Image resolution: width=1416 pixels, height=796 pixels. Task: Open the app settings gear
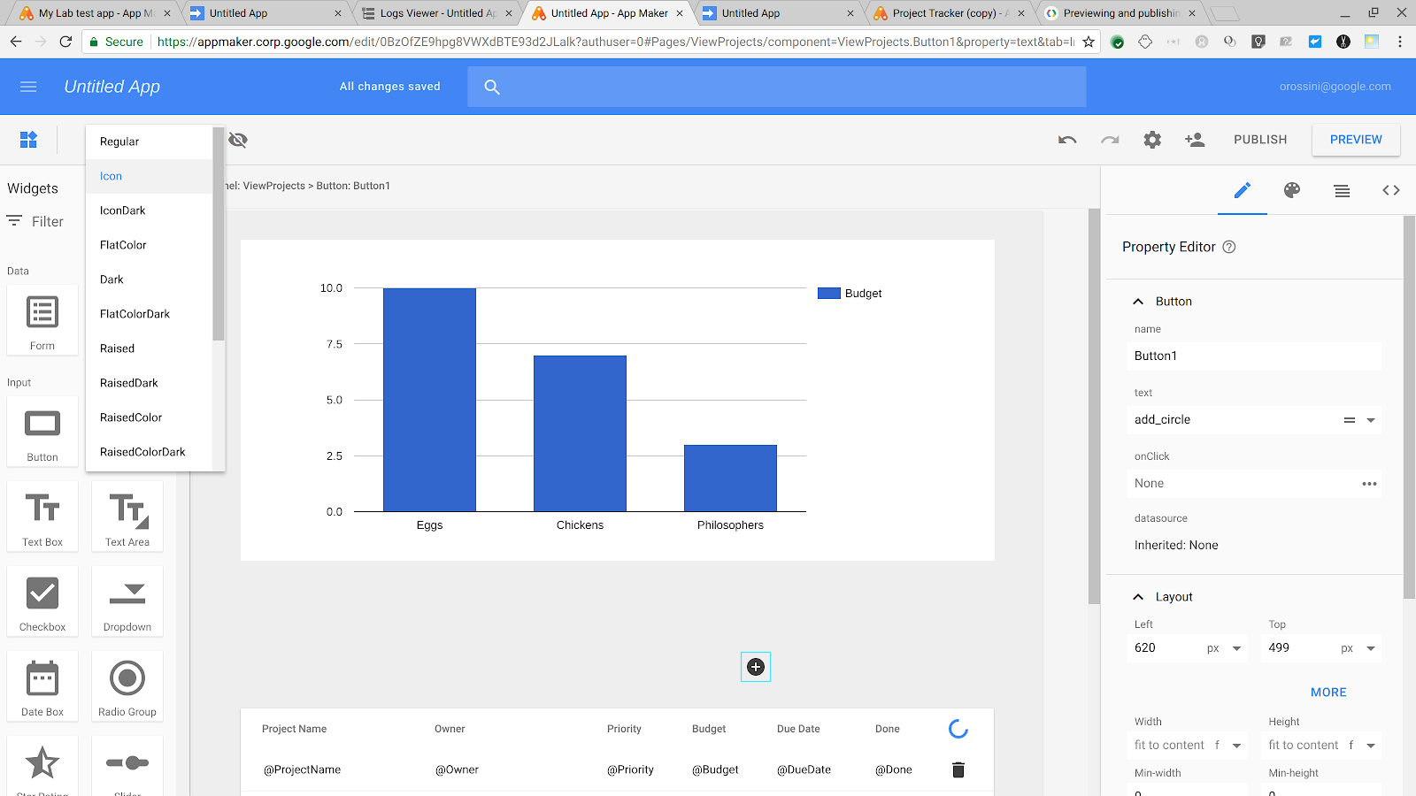pyautogui.click(x=1152, y=139)
